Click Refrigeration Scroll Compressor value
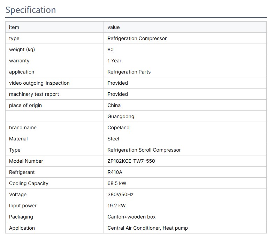 (144, 150)
